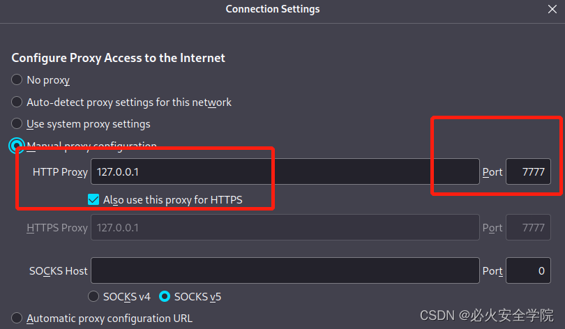Viewport: 565px width, 329px height.
Task: Click the HTTPS Proxy address field
Action: pyautogui.click(x=285, y=228)
